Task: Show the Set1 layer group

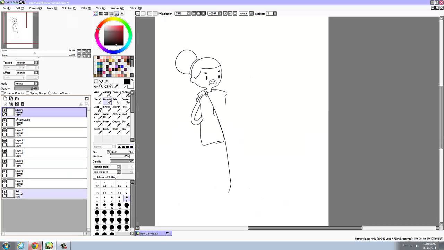Action: (x=5, y=192)
